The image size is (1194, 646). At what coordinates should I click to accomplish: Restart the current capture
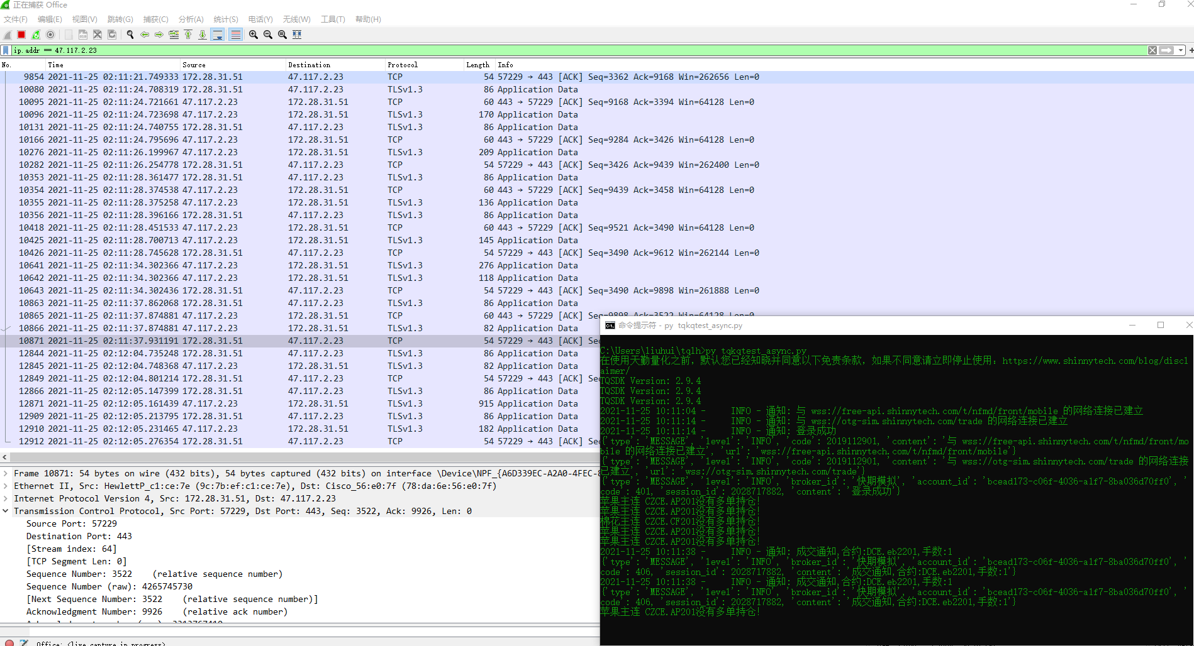[36, 35]
